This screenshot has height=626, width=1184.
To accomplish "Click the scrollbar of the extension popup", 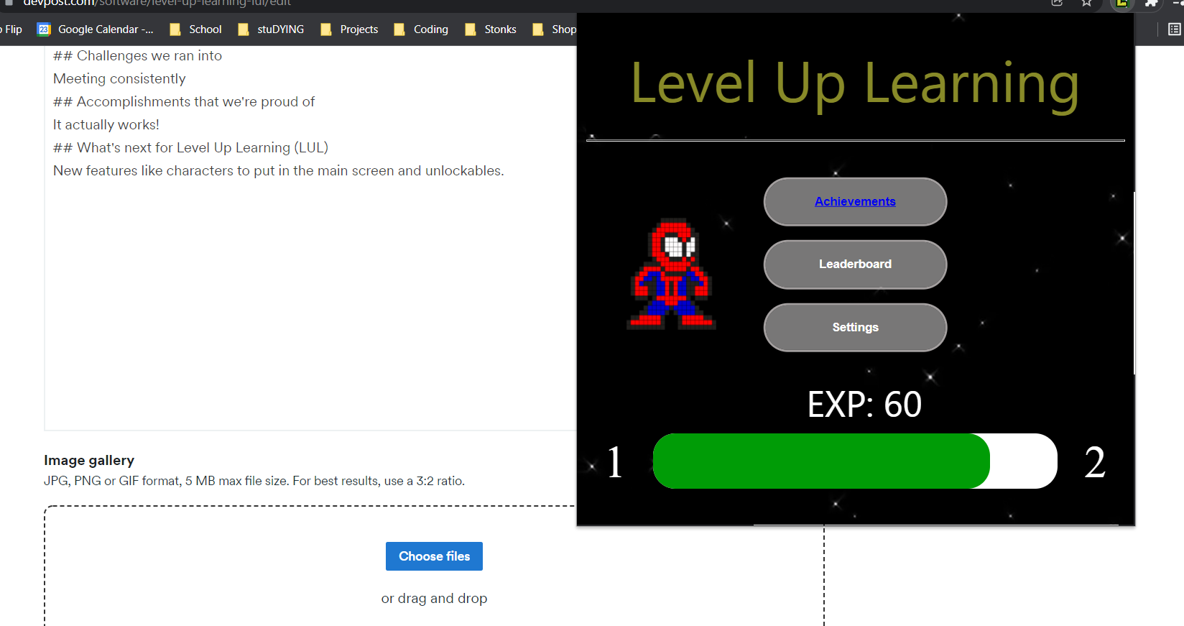I will [x=1134, y=282].
